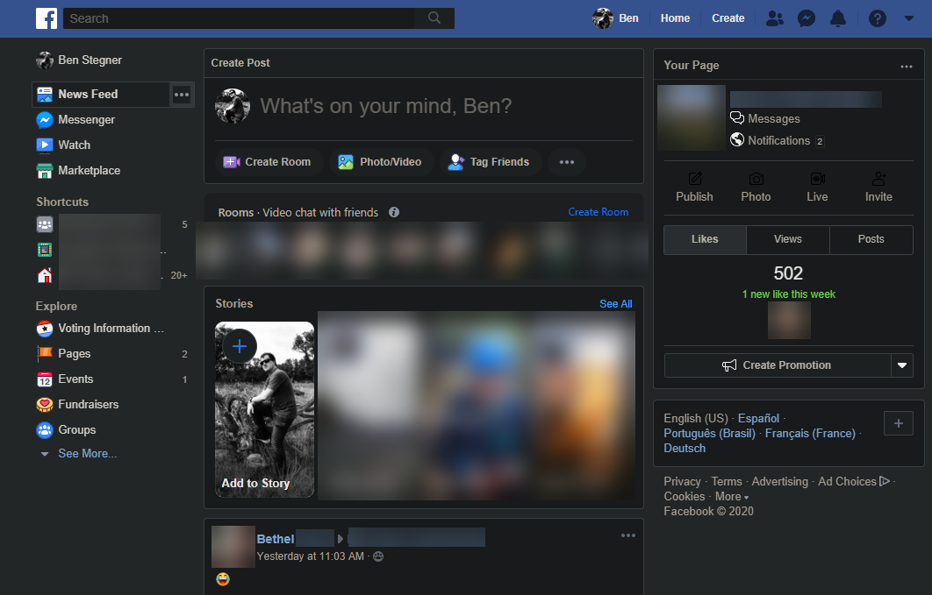Select the Home menu item
This screenshot has height=595, width=932.
pyautogui.click(x=675, y=18)
